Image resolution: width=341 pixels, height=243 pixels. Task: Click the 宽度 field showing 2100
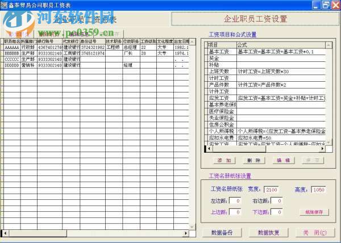point(271,190)
